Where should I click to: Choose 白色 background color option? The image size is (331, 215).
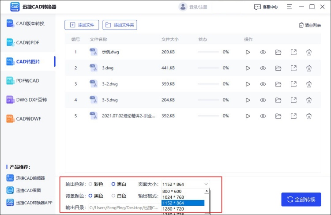click(113, 196)
